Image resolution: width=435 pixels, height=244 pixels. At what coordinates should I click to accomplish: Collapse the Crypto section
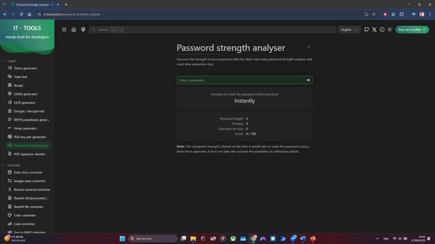click(11, 61)
